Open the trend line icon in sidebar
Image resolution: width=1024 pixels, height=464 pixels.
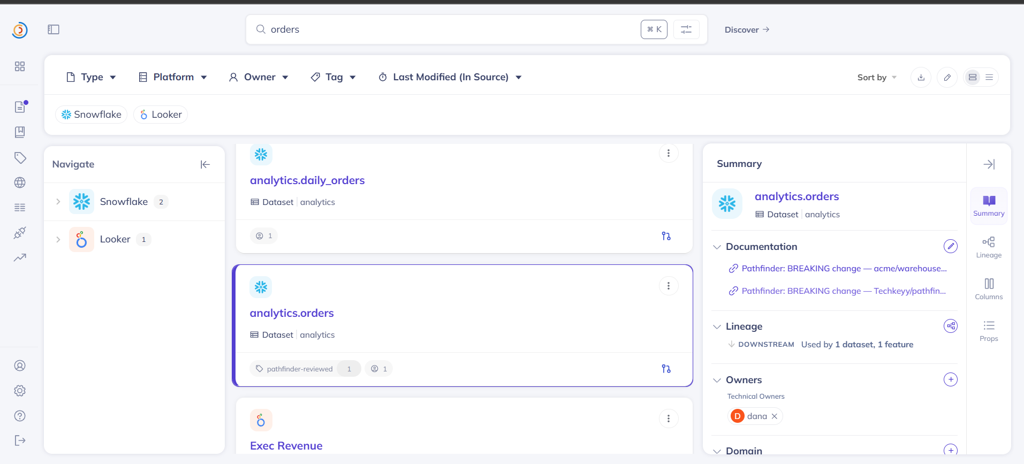(x=20, y=257)
